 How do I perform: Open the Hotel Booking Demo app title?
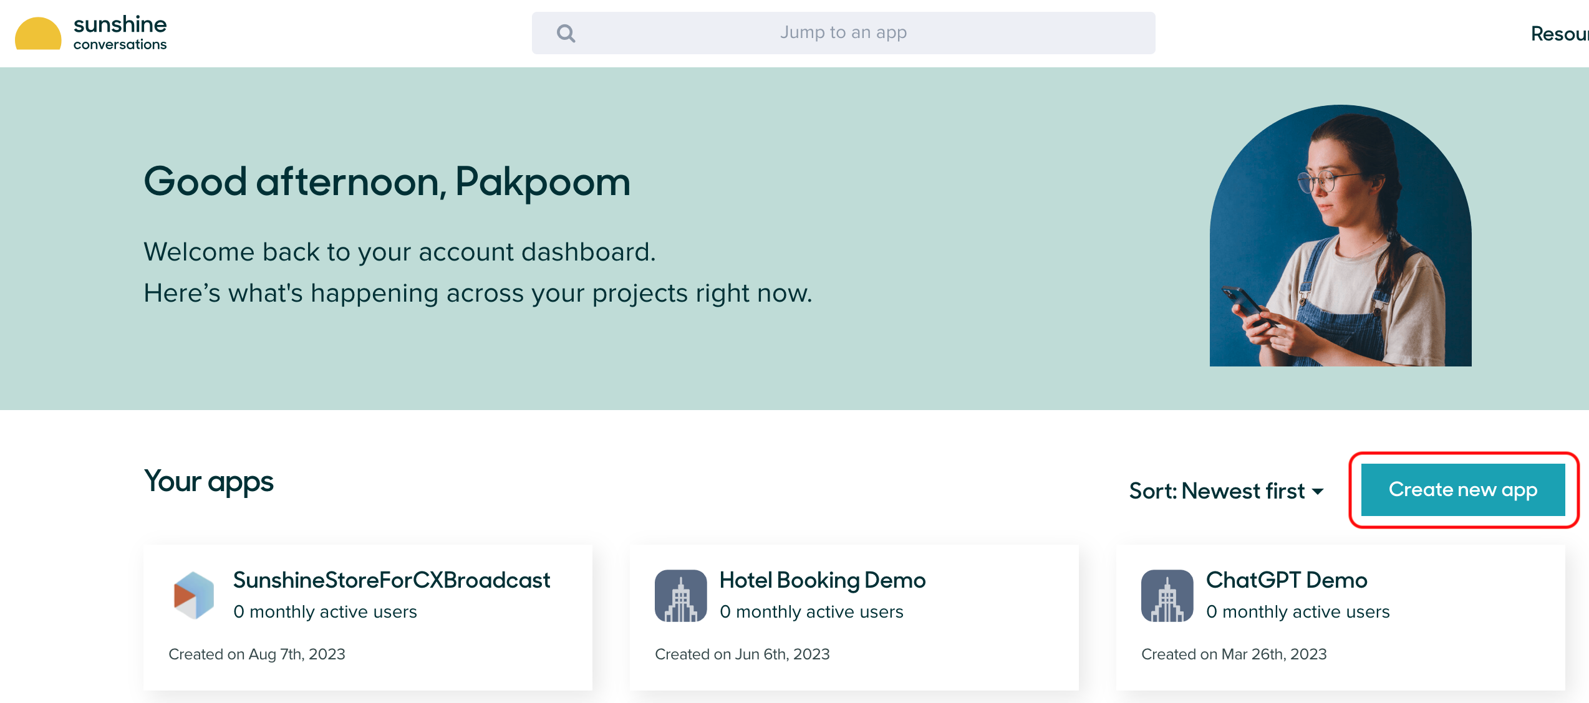point(823,580)
